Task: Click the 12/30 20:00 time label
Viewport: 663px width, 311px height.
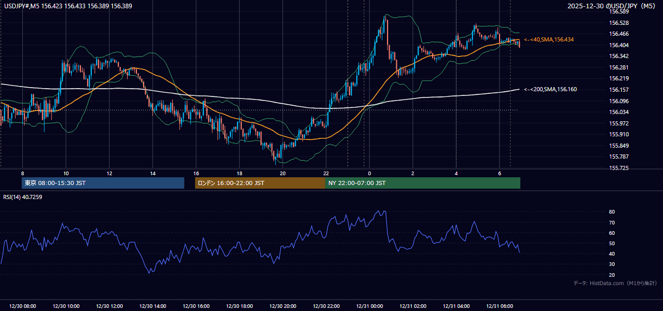Action: [x=283, y=306]
